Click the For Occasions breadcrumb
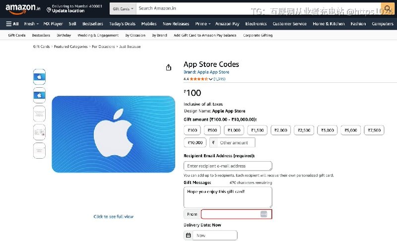397x241 pixels. 103,47
